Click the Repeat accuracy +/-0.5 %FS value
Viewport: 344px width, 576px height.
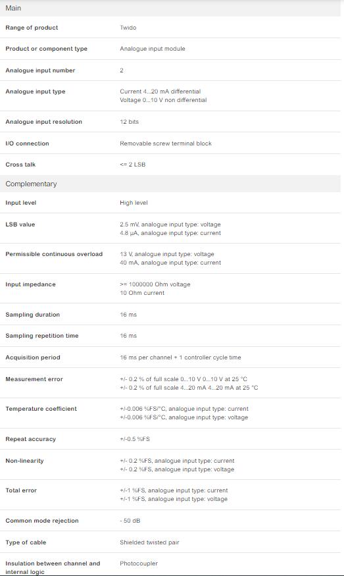coord(135,439)
